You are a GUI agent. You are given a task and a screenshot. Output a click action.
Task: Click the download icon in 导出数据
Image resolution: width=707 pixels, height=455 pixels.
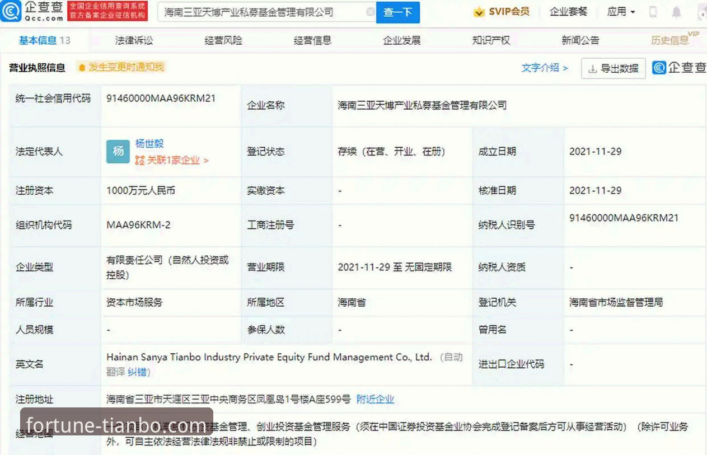(x=592, y=68)
